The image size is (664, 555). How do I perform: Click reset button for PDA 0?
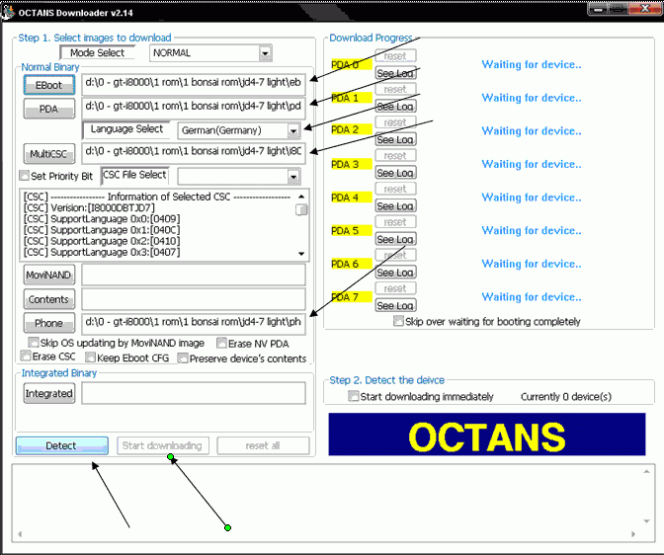click(395, 56)
